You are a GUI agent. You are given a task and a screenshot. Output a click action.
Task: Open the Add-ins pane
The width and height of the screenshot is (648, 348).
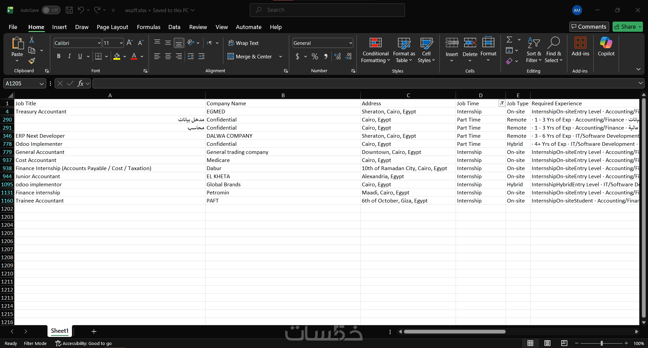tap(580, 47)
